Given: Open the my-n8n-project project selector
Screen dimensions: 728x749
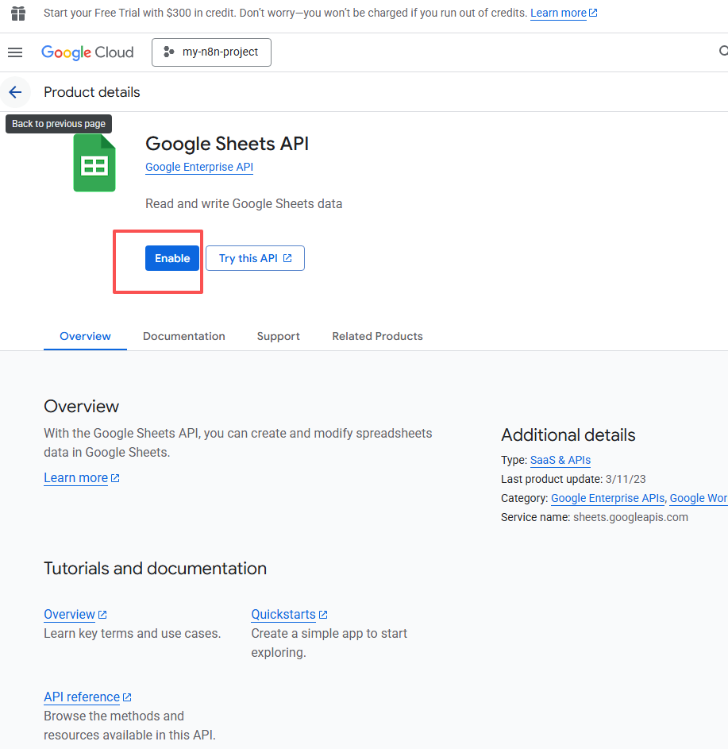Looking at the screenshot, I should point(211,52).
